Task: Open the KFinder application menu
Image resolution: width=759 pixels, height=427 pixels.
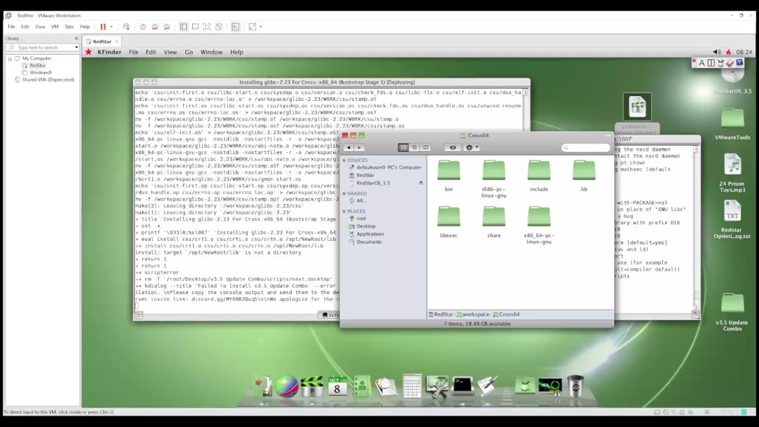Action: [109, 52]
